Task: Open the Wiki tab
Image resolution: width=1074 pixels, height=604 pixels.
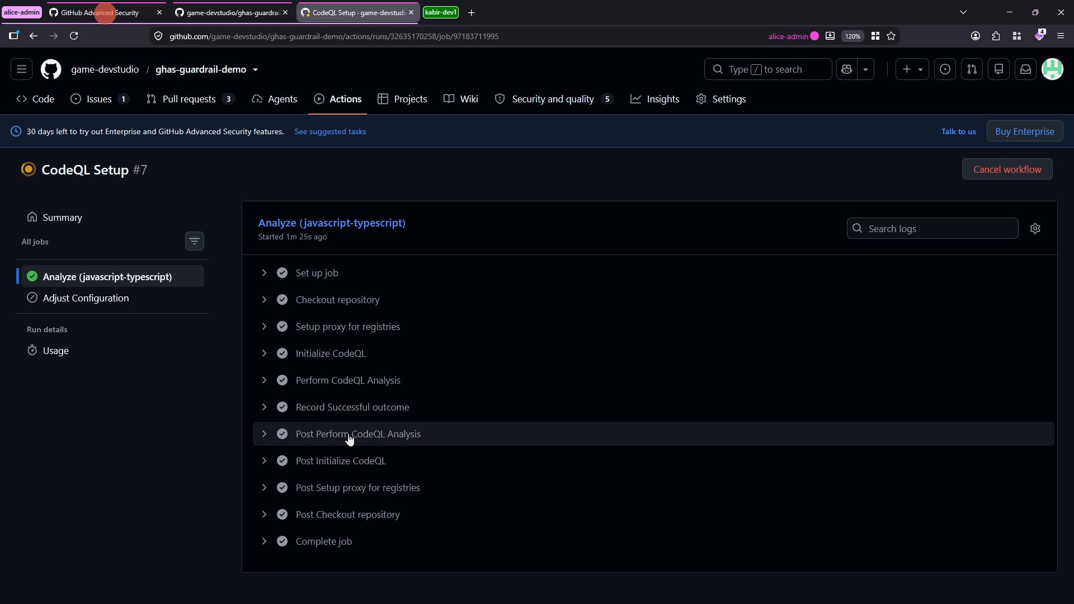Action: pyautogui.click(x=461, y=99)
